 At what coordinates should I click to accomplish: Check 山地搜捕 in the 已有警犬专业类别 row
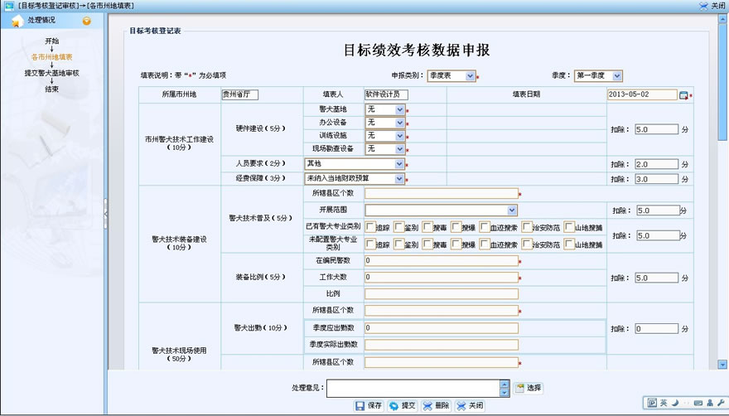point(569,227)
